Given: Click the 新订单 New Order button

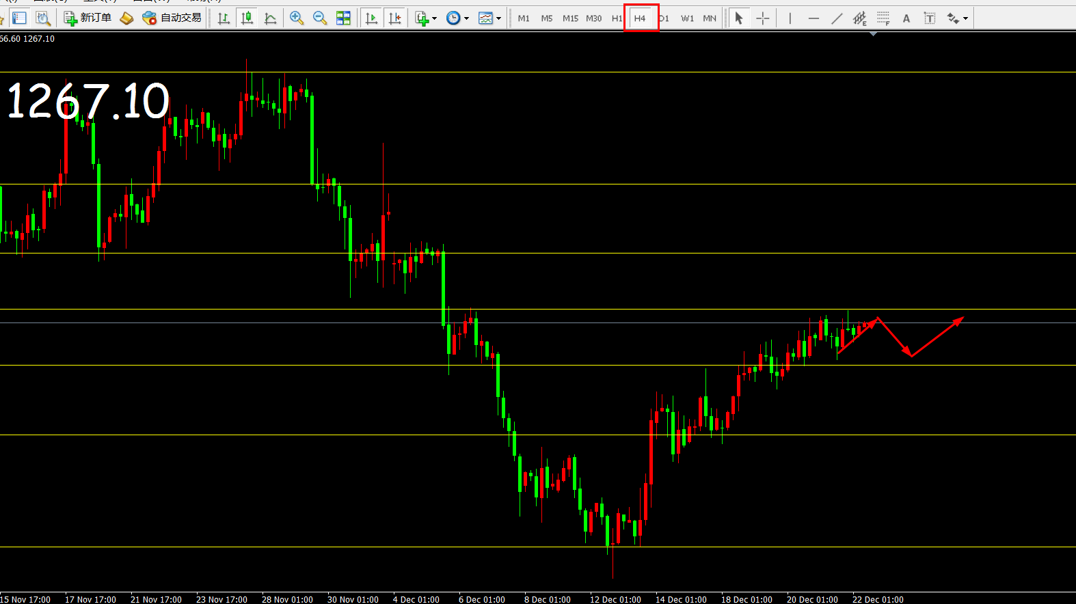Looking at the screenshot, I should 88,18.
